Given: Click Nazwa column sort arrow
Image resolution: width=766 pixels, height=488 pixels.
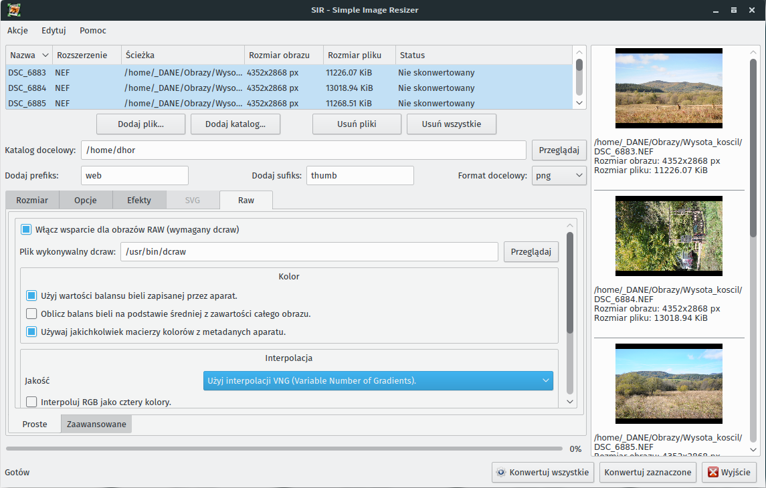Looking at the screenshot, I should click(x=45, y=55).
